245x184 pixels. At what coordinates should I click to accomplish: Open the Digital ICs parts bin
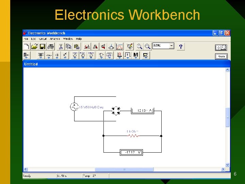[x=91, y=55]
